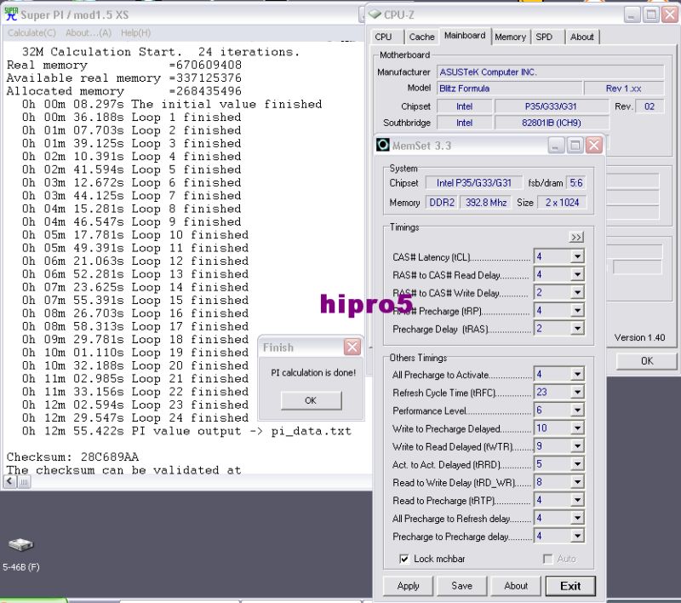681x603 pixels.
Task: Expand All Precharge to Refresh delay dropdown
Action: [577, 519]
